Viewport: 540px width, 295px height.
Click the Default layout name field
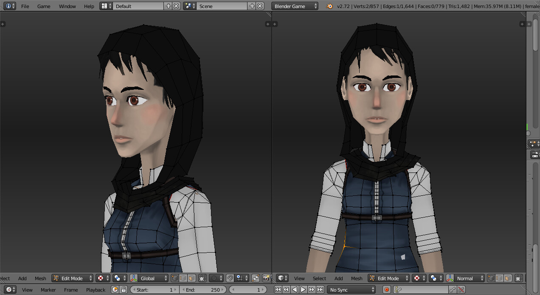click(x=138, y=6)
